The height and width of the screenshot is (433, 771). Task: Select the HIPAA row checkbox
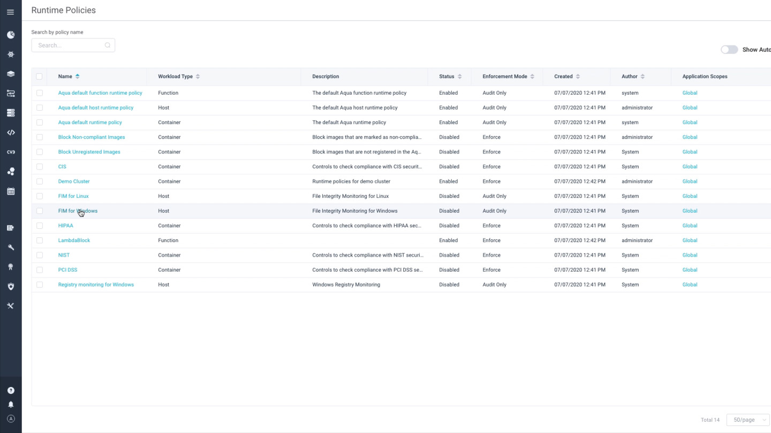point(39,226)
